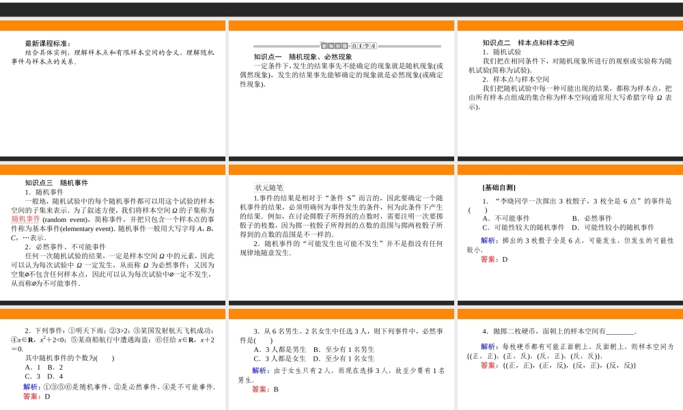Open the 知识点二 样本点和样本空间 slide

[x=570, y=91]
